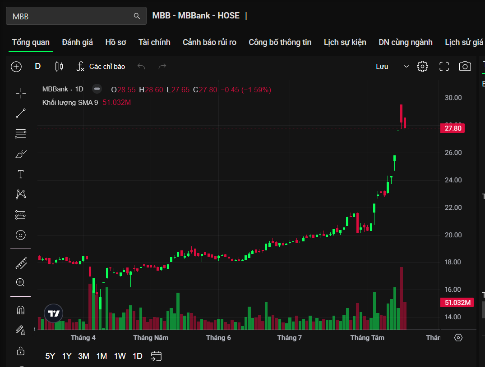Click the −0.45 (−1.59%) change value
Viewport: 485px width, 367px height.
[246, 90]
